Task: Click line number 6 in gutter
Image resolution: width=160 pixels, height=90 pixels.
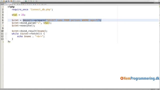Action: coord(3,20)
